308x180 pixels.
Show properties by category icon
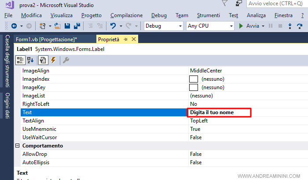[21, 60]
